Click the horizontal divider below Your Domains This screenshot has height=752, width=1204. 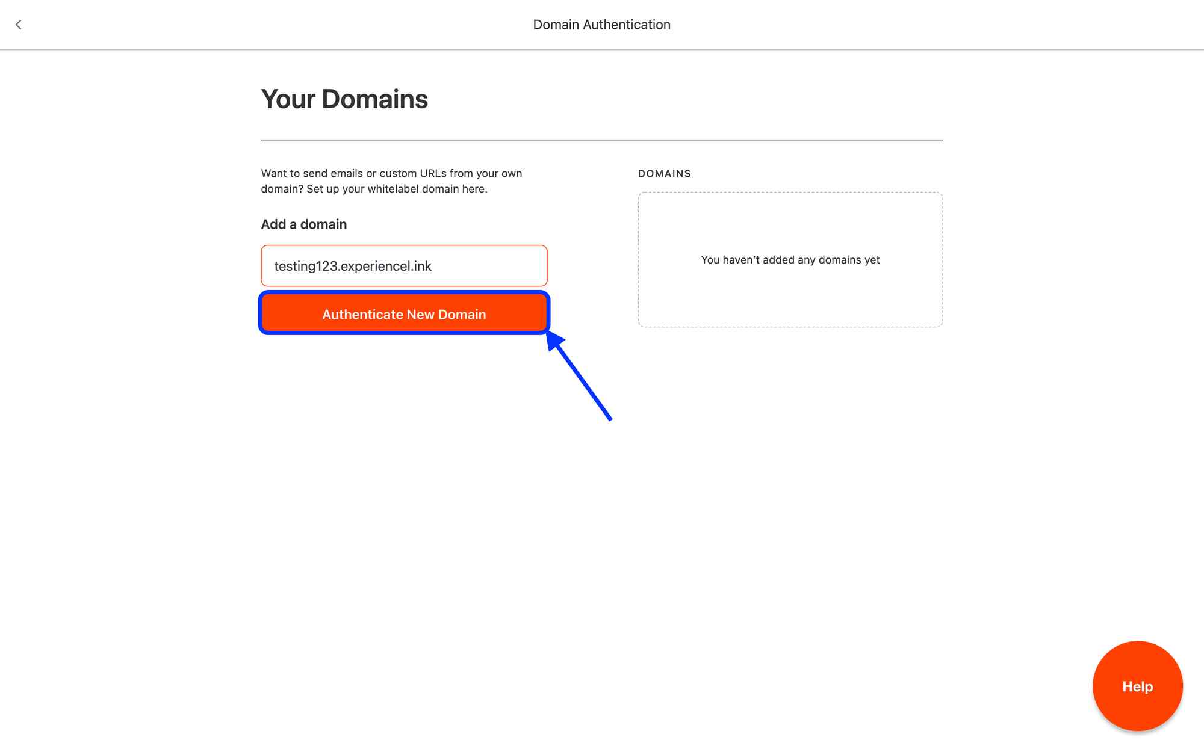pyautogui.click(x=601, y=140)
